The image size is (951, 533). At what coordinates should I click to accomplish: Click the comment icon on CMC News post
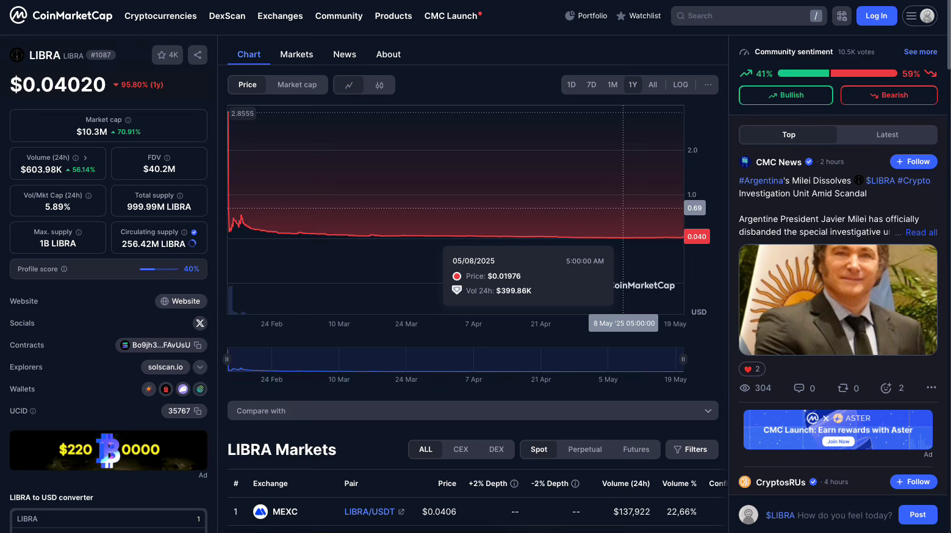point(799,388)
